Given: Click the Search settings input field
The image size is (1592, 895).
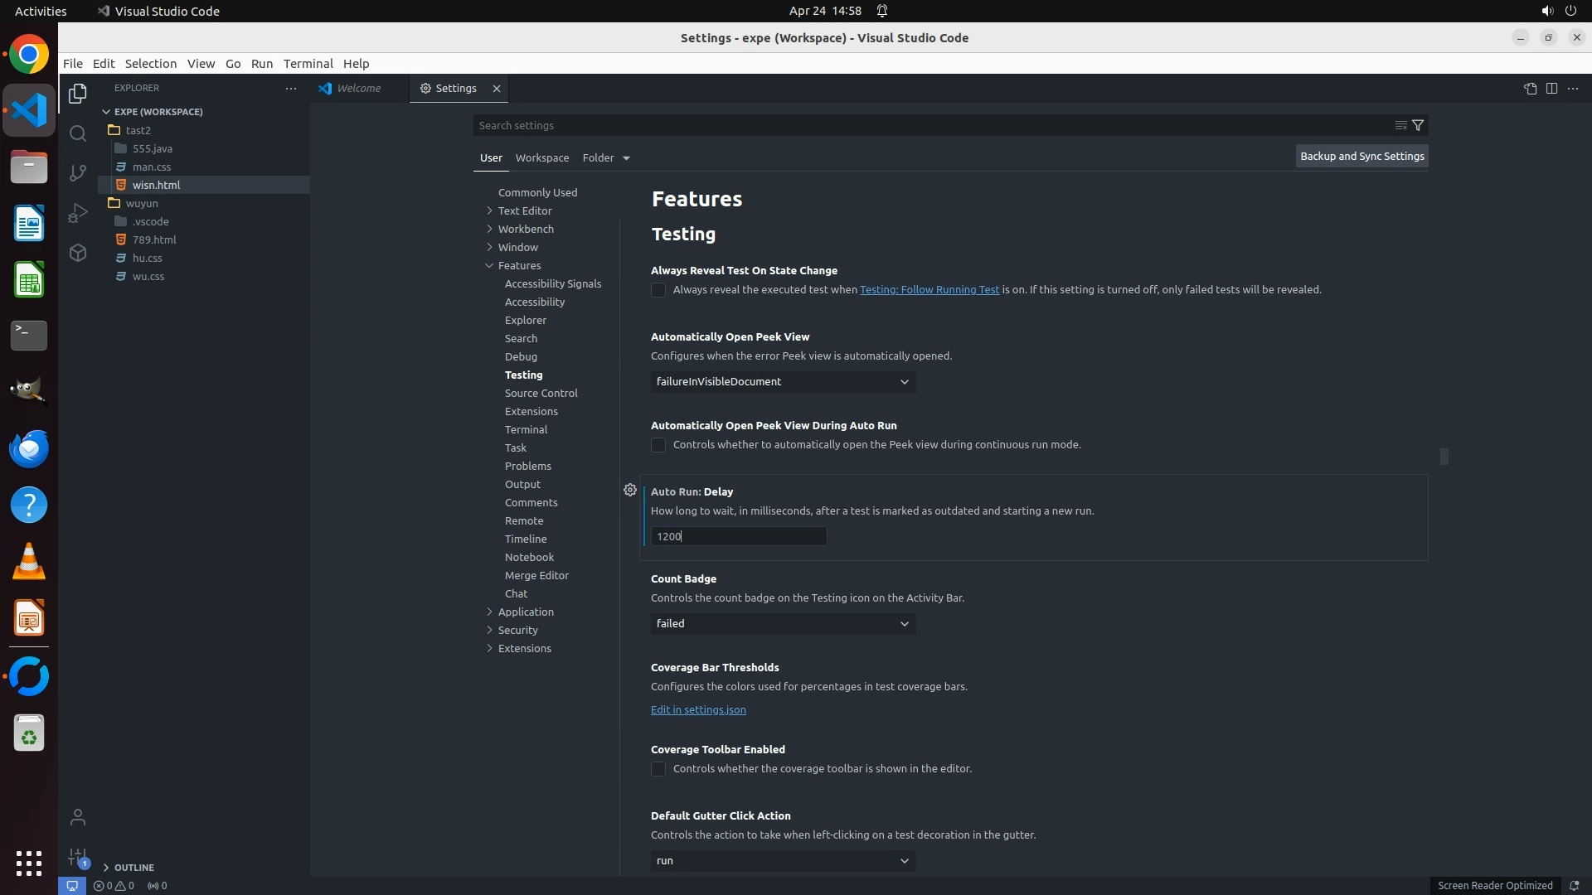Looking at the screenshot, I should click(929, 125).
